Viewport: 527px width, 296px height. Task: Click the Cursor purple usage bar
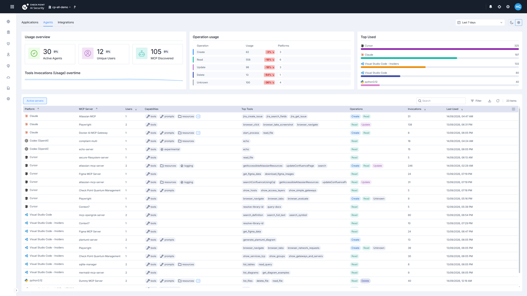[x=440, y=49]
